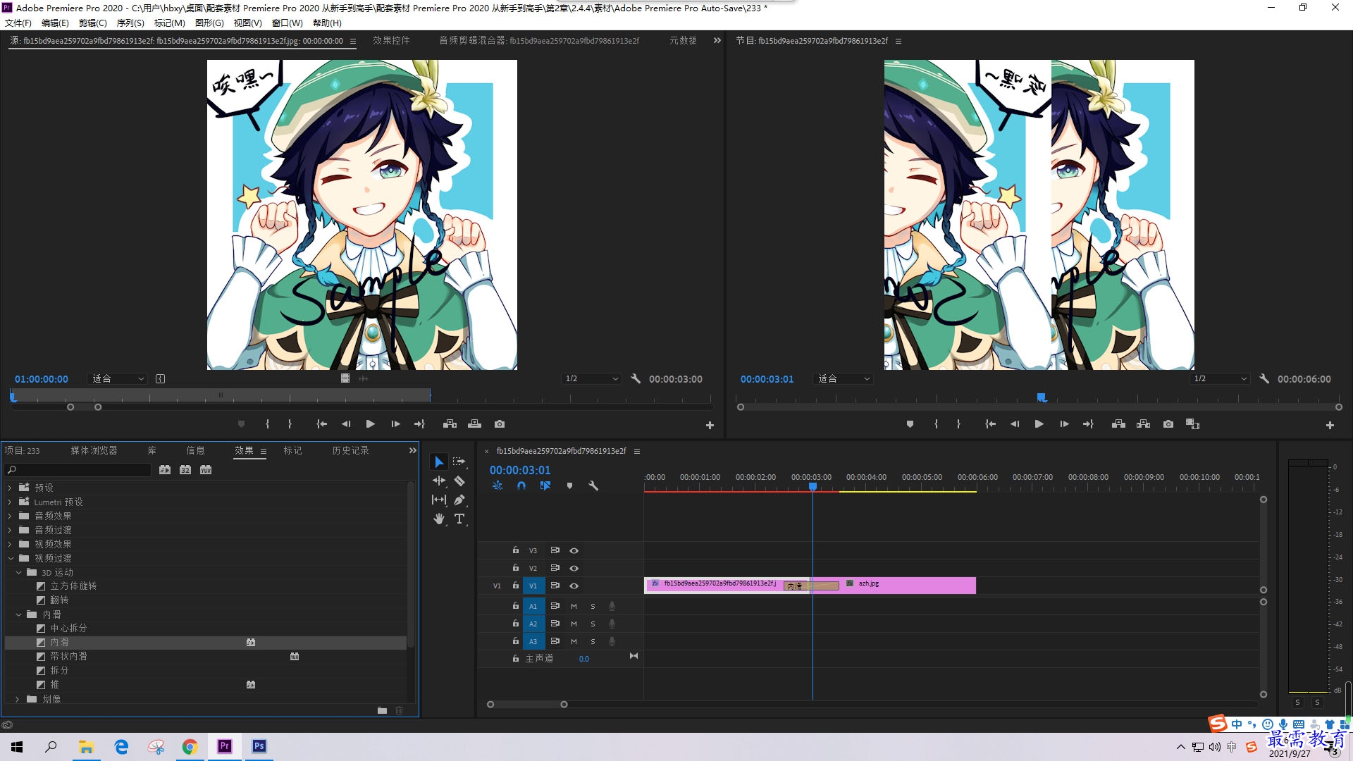The image size is (1353, 761).
Task: Click Insert button in Source monitor
Action: click(450, 424)
